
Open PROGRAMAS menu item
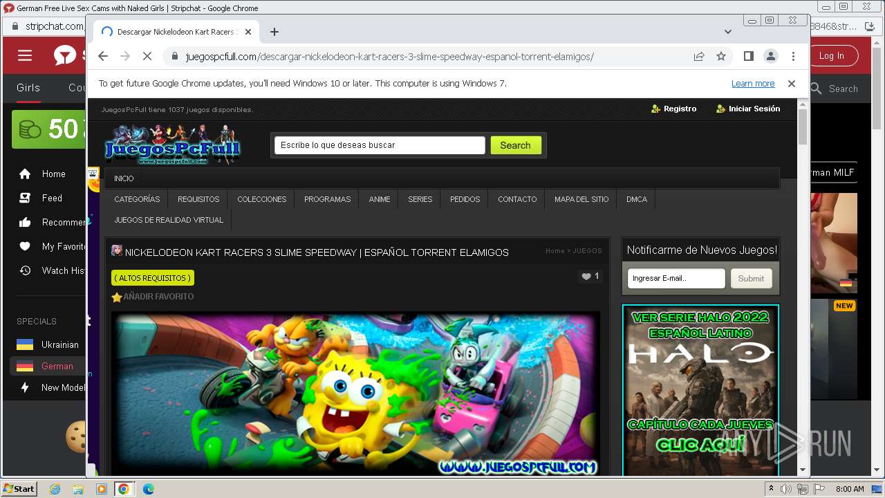[328, 199]
